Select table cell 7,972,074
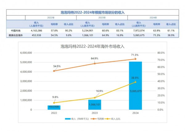185x132 pixels. coord(139,31)
